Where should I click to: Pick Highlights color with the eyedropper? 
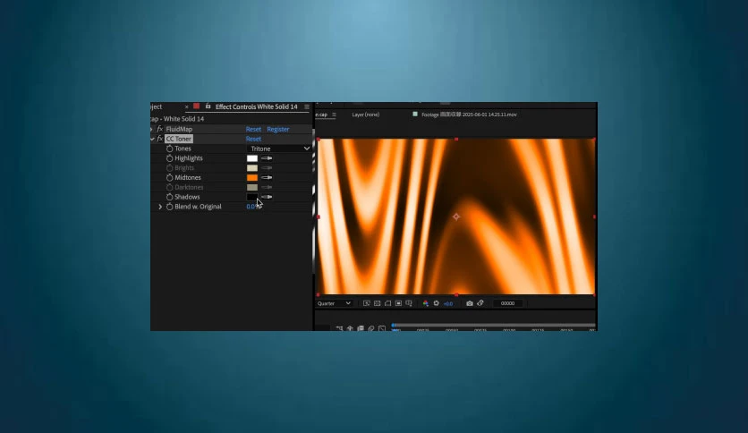pyautogui.click(x=267, y=158)
